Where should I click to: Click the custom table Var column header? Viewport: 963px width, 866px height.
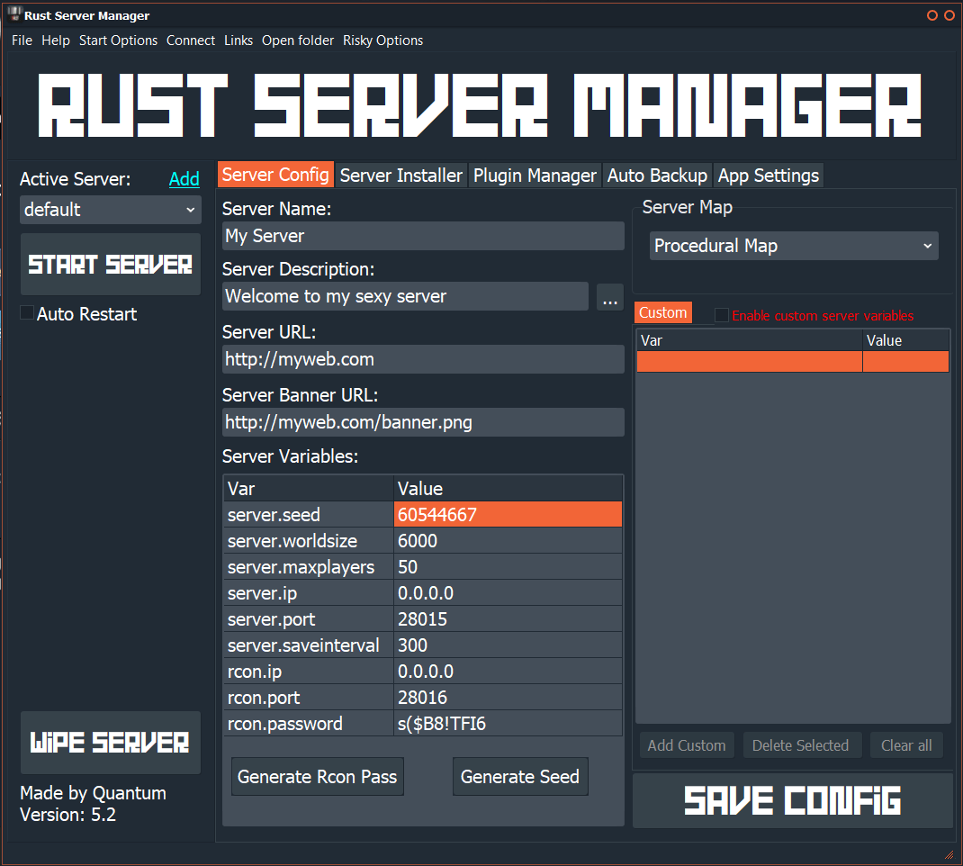pos(750,340)
